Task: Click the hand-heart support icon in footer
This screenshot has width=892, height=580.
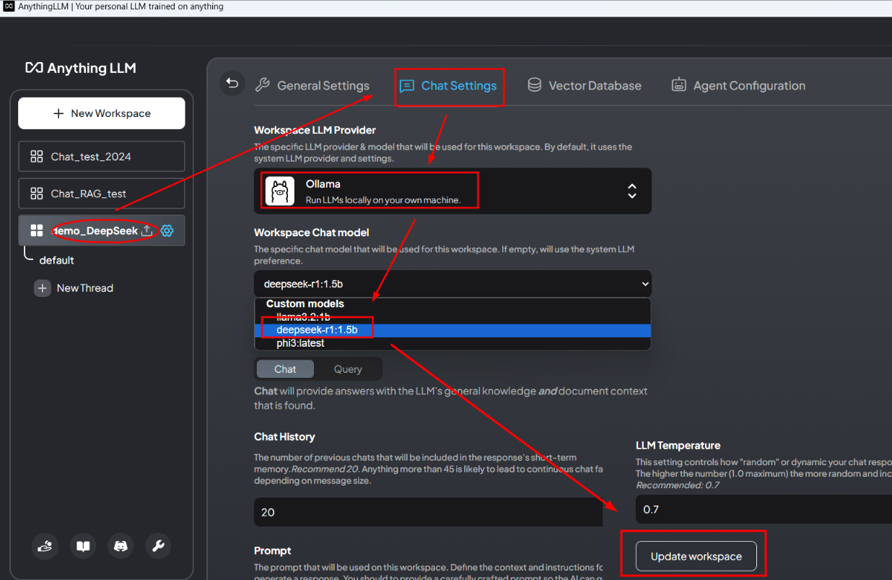Action: tap(45, 546)
